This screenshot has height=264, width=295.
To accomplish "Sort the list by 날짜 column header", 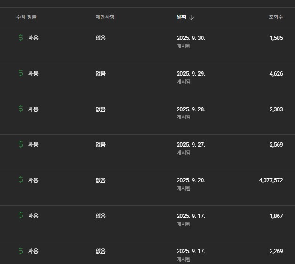I will 181,17.
